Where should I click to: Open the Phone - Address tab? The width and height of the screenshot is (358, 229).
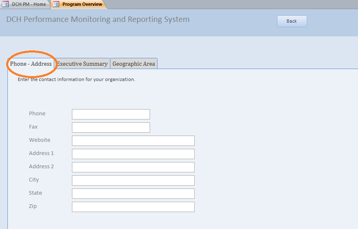point(31,64)
